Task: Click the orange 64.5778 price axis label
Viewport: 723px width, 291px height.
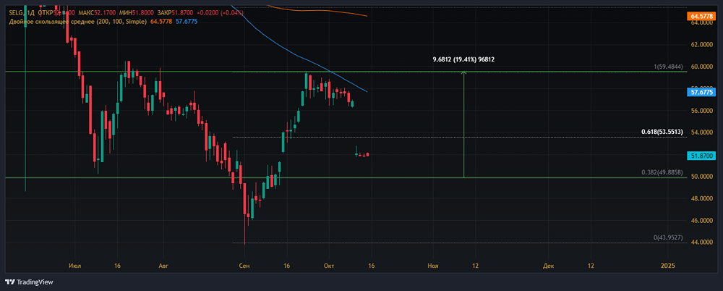Action: (x=701, y=16)
